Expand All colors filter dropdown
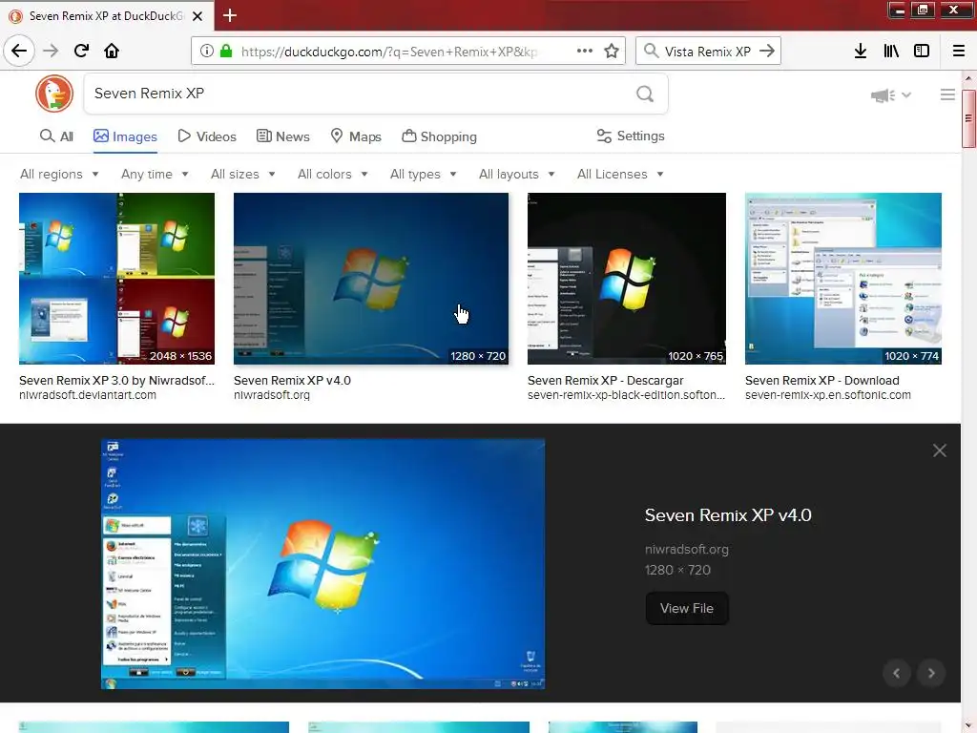This screenshot has width=977, height=733. pyautogui.click(x=333, y=174)
